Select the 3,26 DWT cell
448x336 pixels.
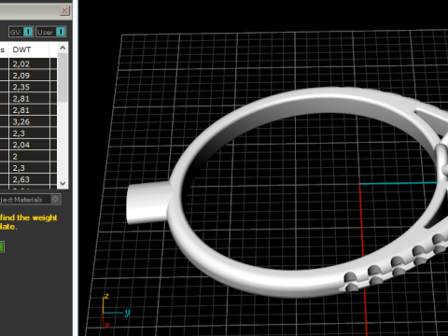[x=29, y=121]
